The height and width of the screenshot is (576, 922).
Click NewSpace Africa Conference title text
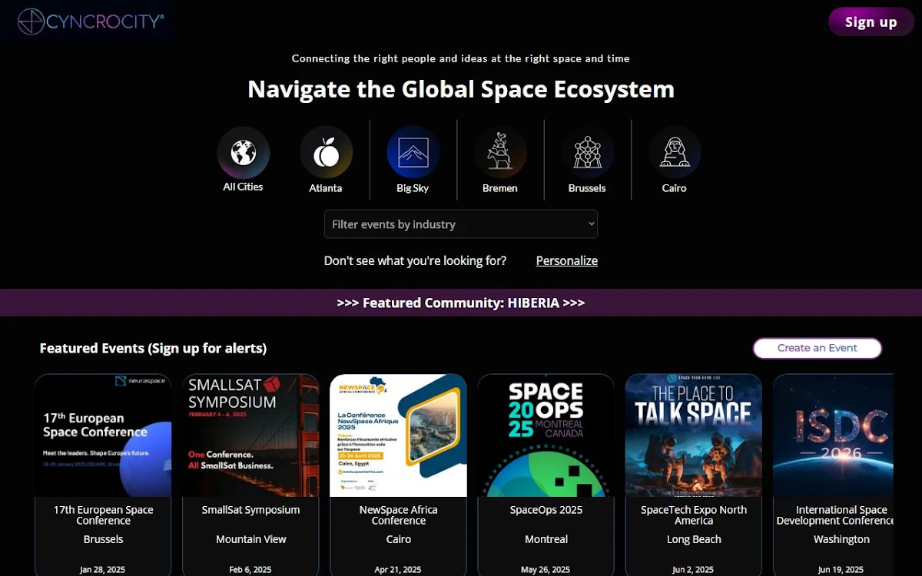pos(398,515)
